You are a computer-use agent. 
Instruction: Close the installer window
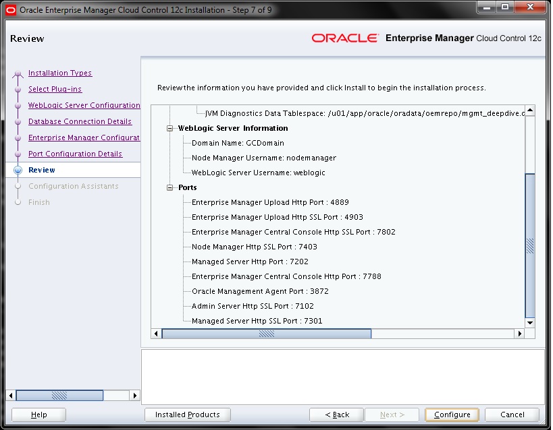point(530,7)
